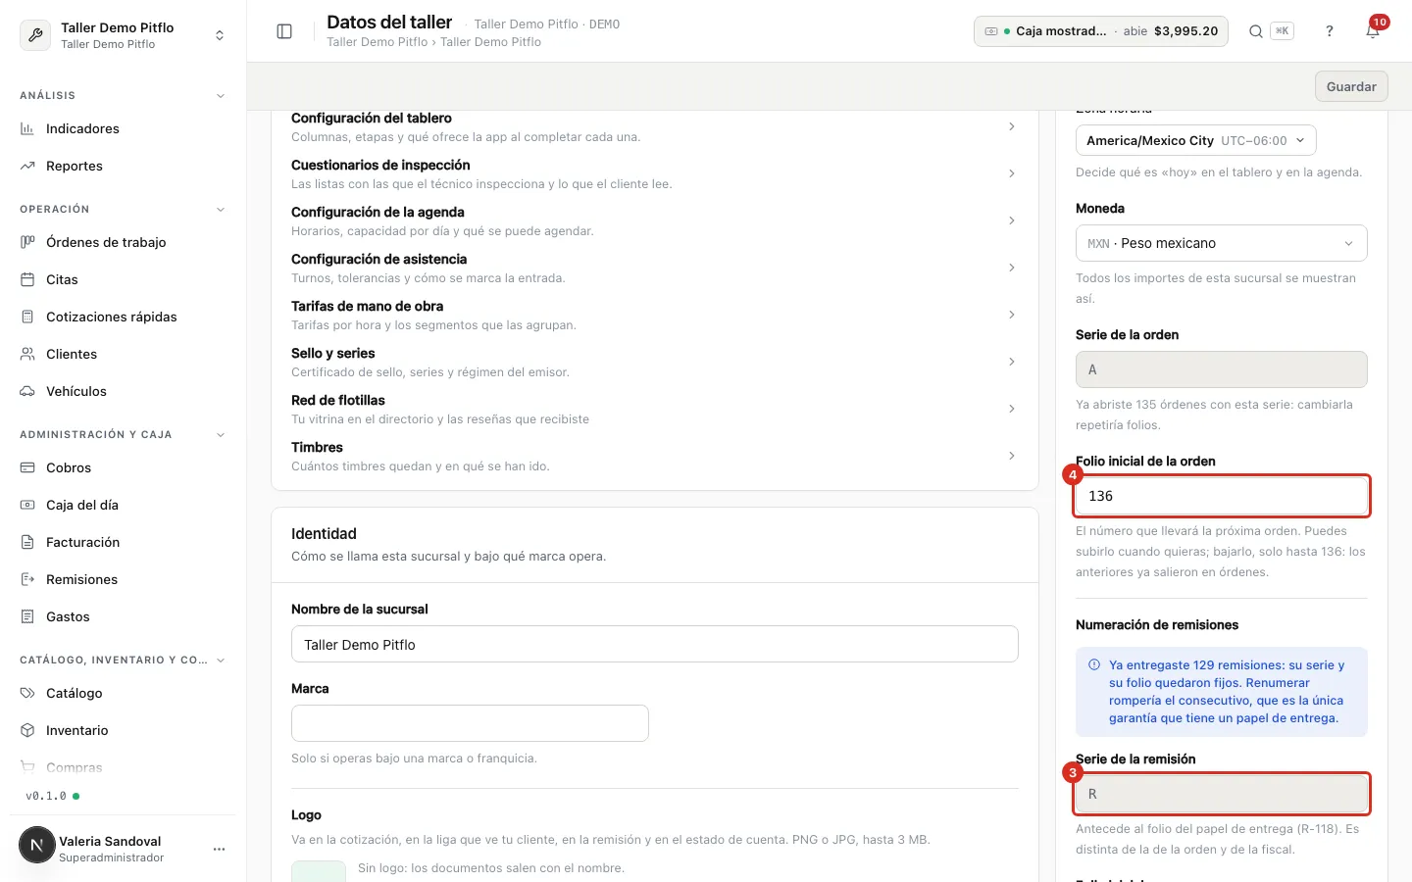
Task: Click the Folio inicial de la orden field
Action: [x=1221, y=496]
